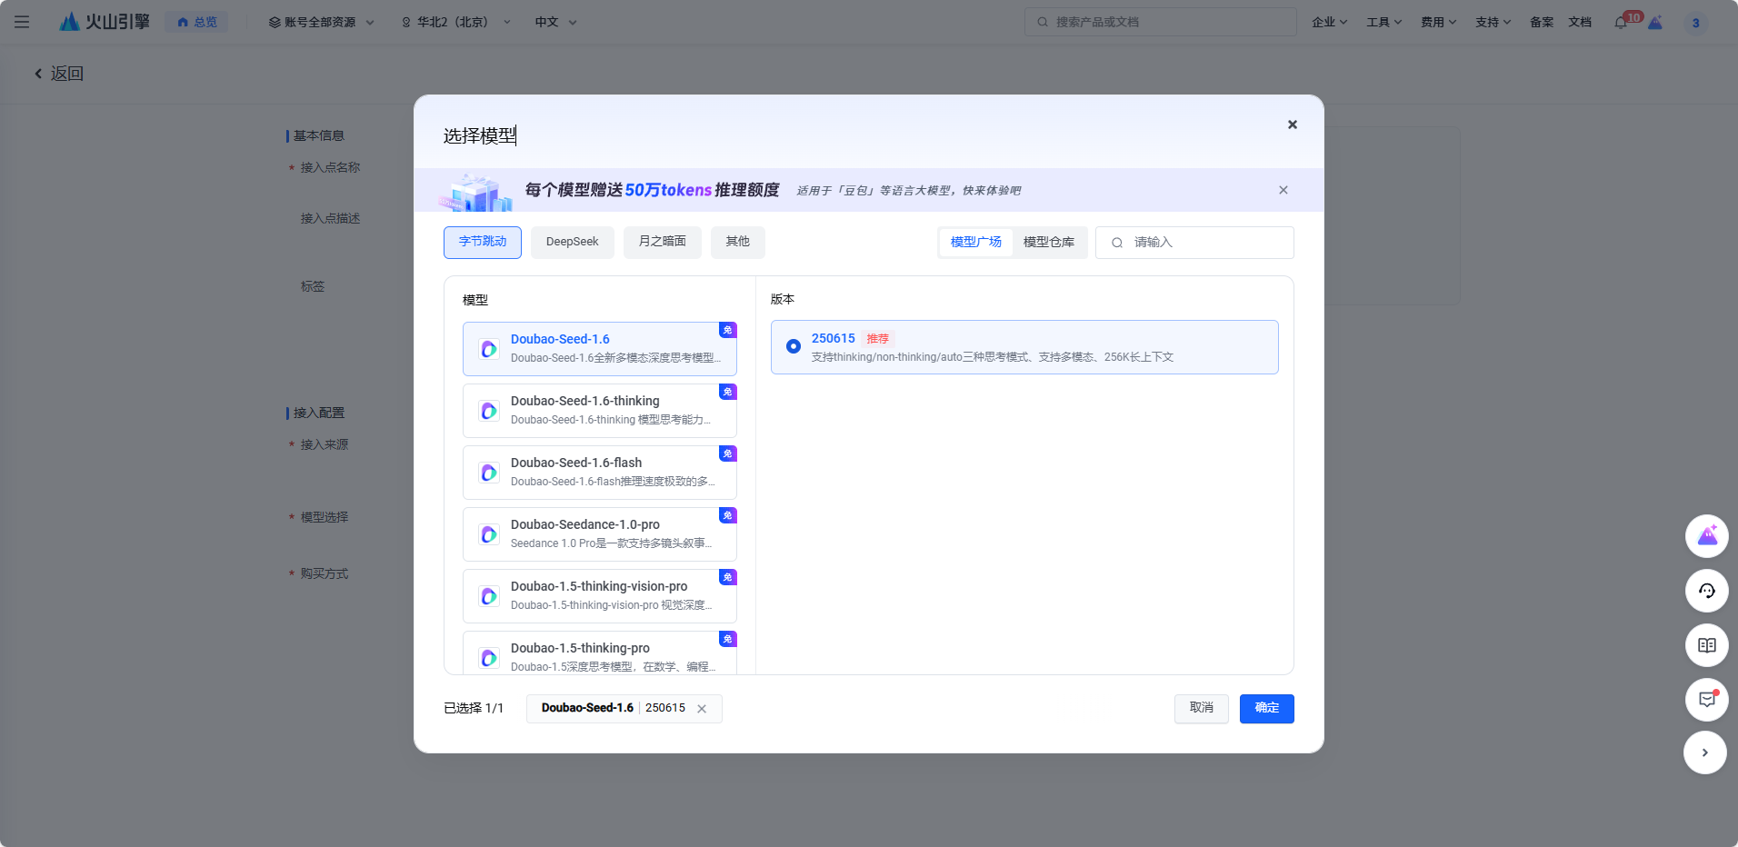Image resolution: width=1738 pixels, height=847 pixels.
Task: Click Doubao-Seed-1.6-thinking model logo icon
Action: click(x=489, y=411)
